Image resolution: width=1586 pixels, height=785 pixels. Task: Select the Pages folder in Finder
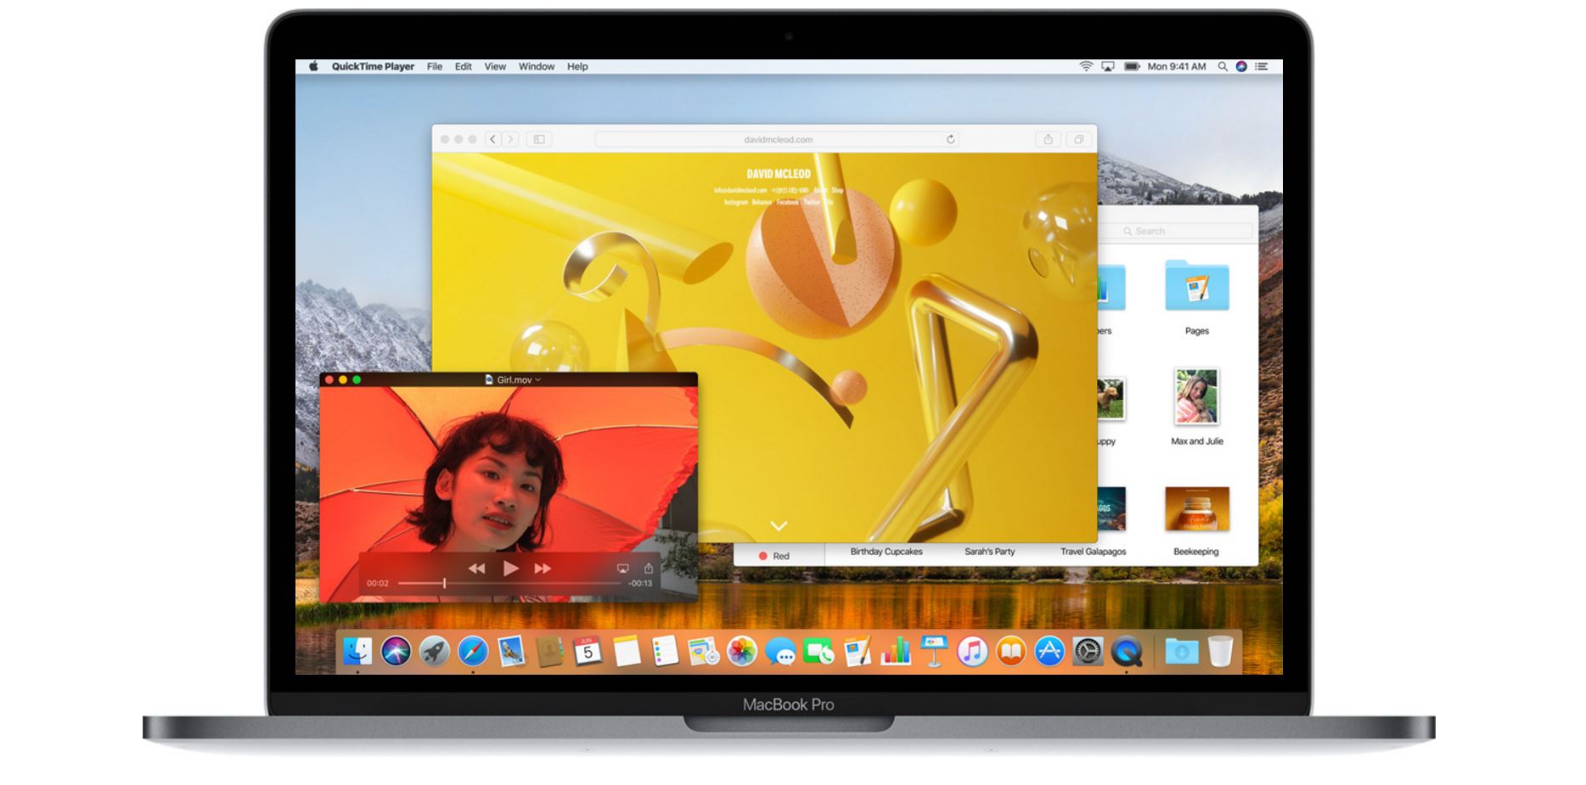(1196, 286)
